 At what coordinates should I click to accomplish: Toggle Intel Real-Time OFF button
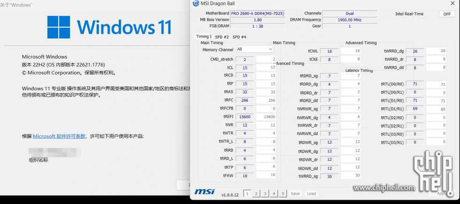[447, 14]
